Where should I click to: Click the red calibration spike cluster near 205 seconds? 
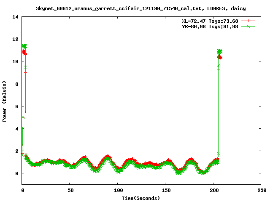[x=219, y=57]
